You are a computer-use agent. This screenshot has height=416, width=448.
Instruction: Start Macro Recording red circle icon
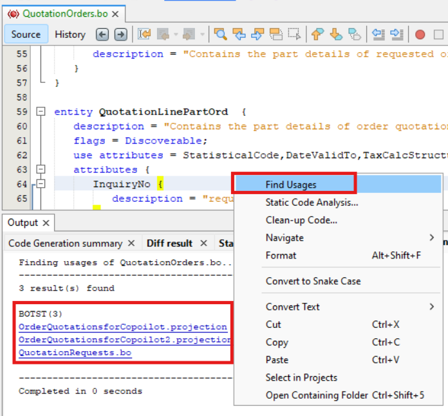pos(420,35)
